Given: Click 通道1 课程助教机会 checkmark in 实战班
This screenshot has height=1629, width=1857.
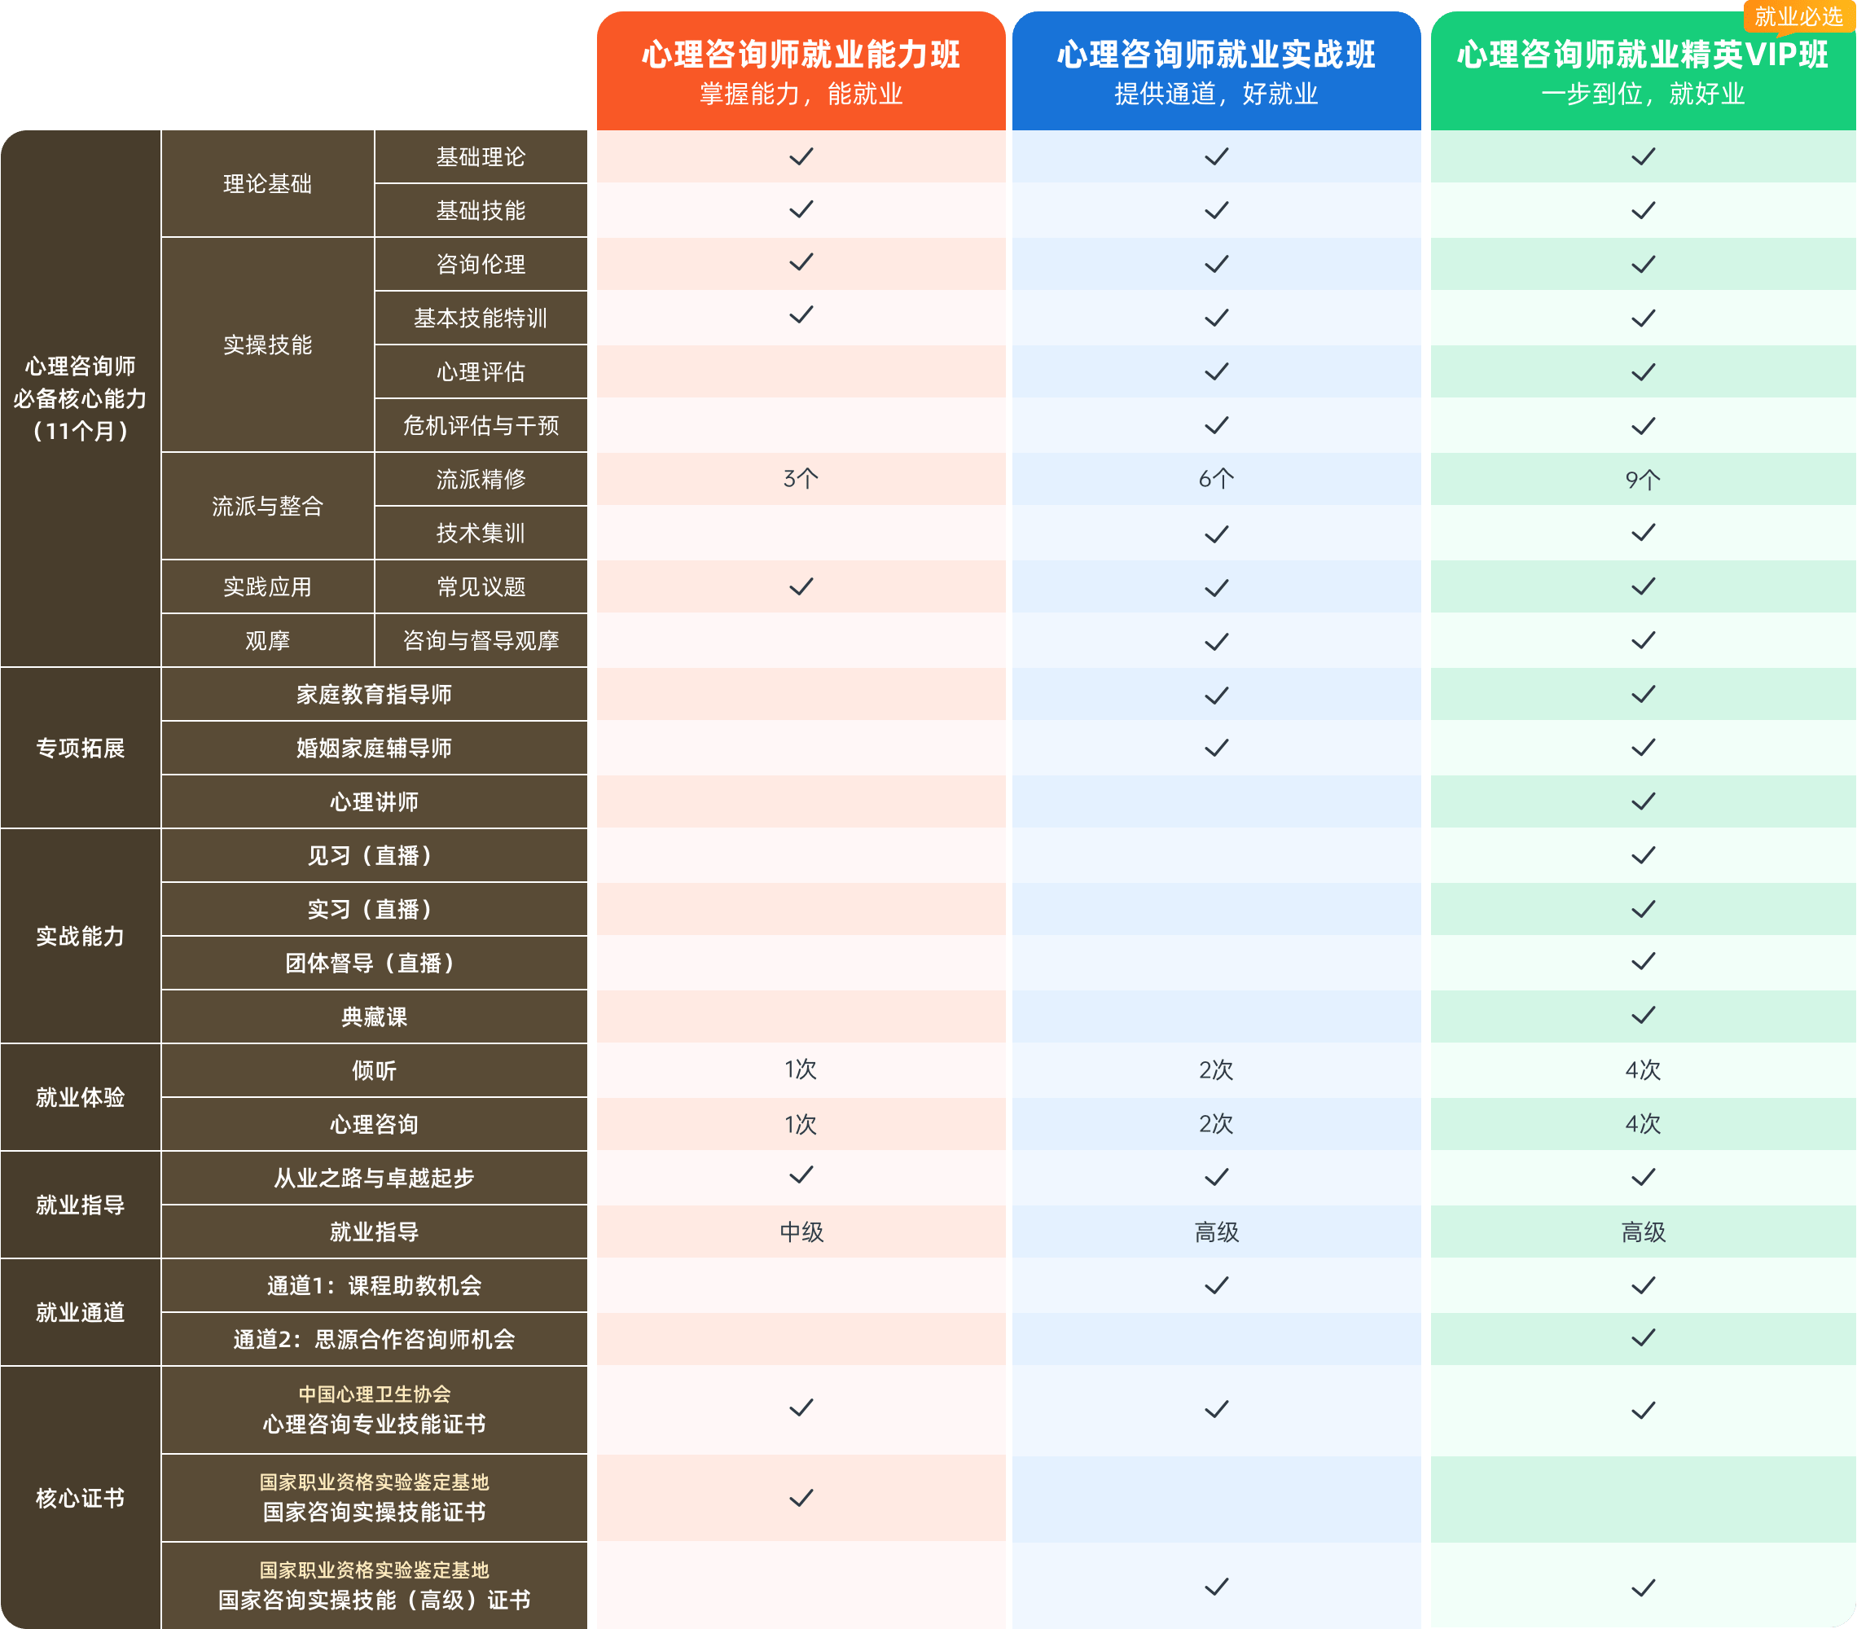Looking at the screenshot, I should point(1215,1284).
